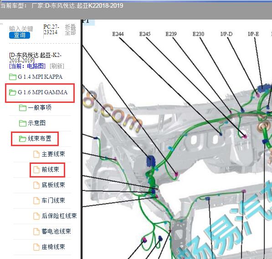The image size is (272, 259).
Task: Click the PC.27-23214 code text
Action: tap(51, 30)
